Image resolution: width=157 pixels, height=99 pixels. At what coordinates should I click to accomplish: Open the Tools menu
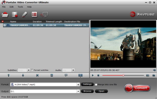20,7
